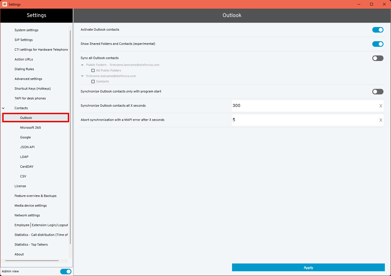Open Microsoft 365 contacts settings
391x276 pixels.
(30, 128)
